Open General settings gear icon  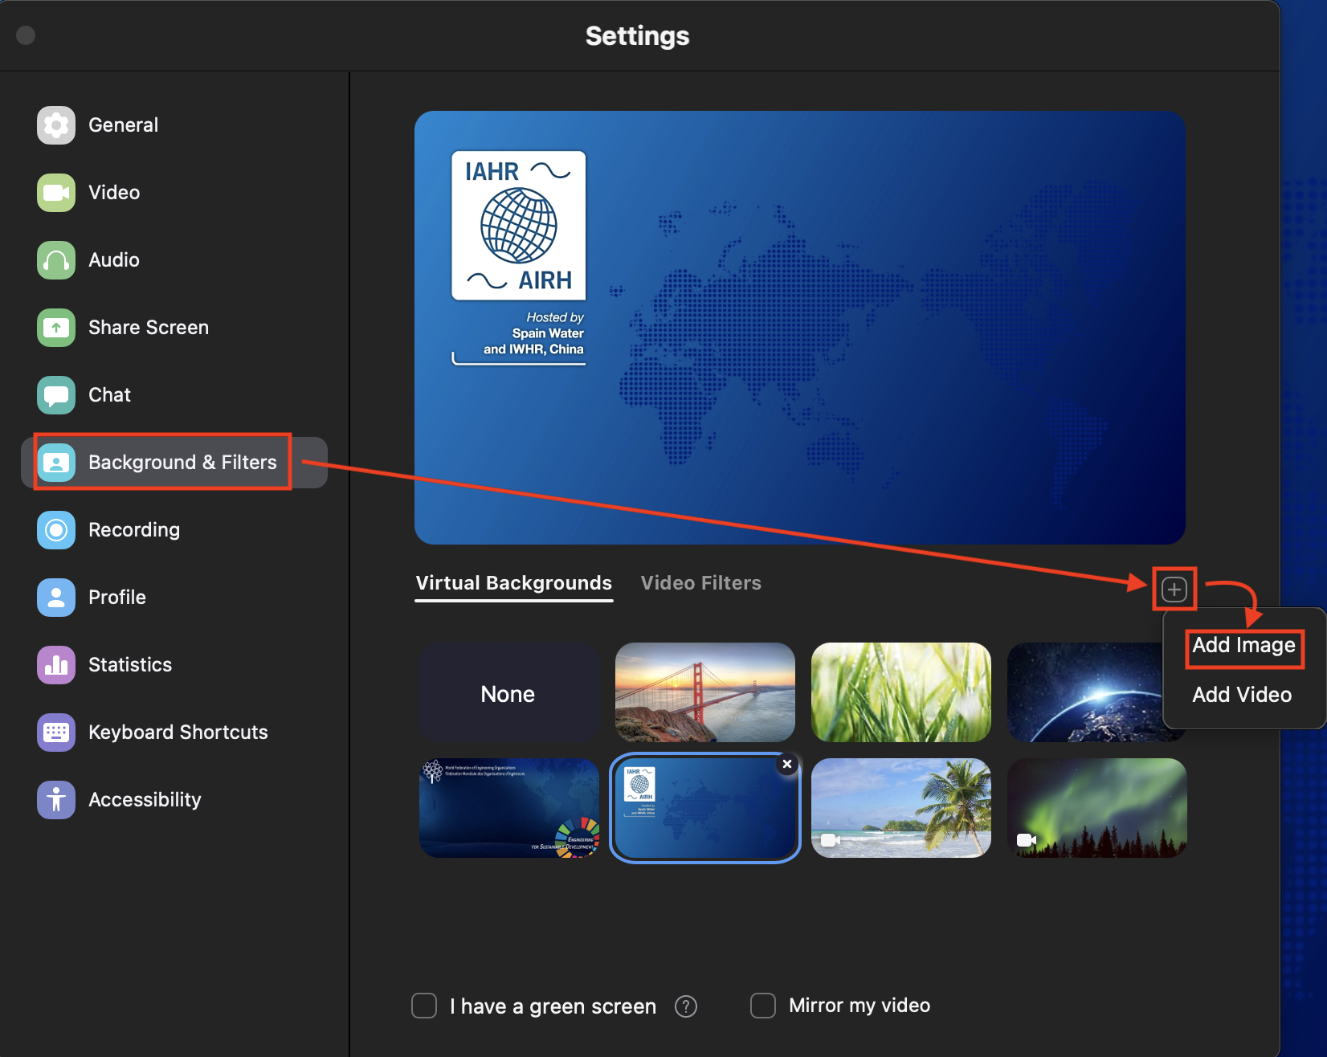tap(56, 125)
